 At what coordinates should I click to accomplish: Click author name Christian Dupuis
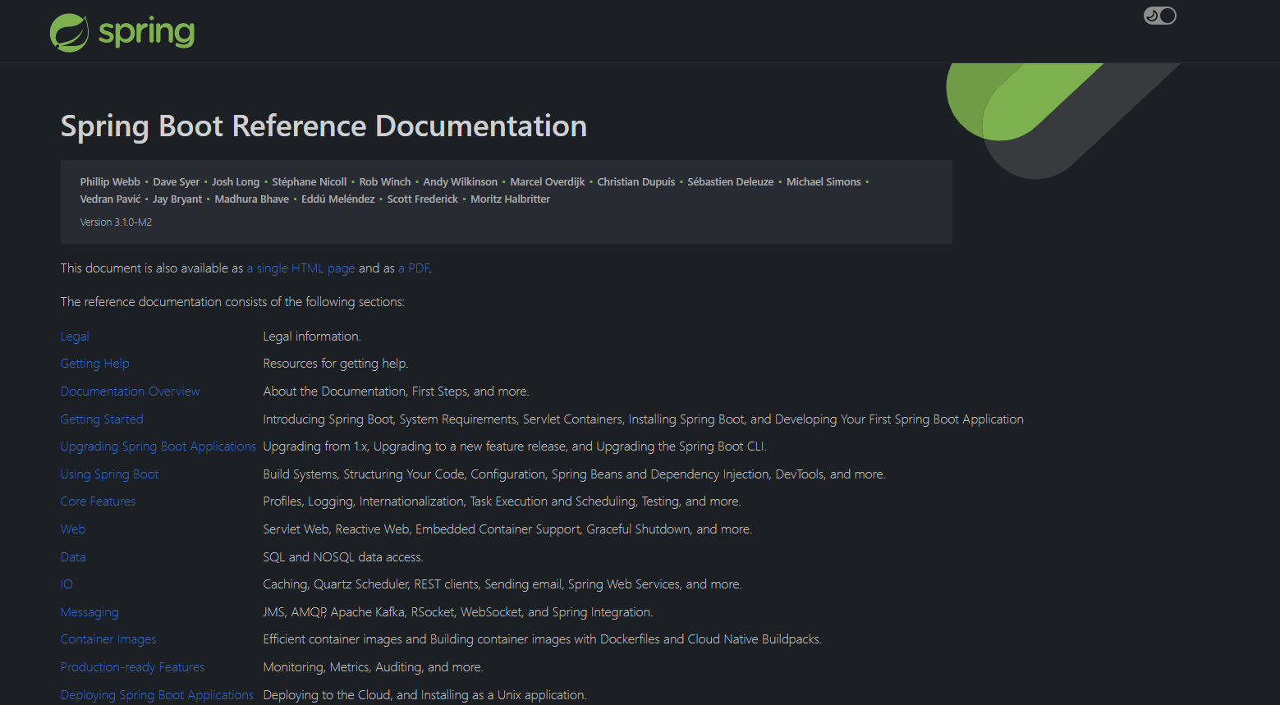(x=636, y=182)
